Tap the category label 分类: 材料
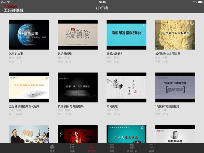 (161, 110)
